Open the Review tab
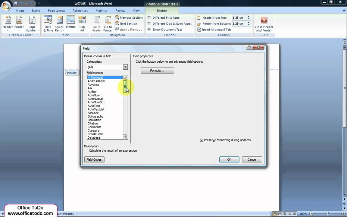The width and height of the screenshot is (347, 217). coord(120,11)
